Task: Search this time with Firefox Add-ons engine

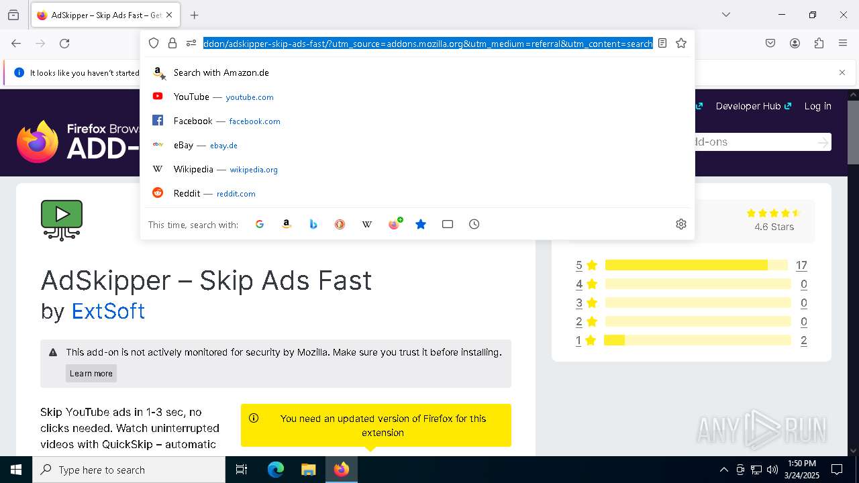Action: pos(395,224)
